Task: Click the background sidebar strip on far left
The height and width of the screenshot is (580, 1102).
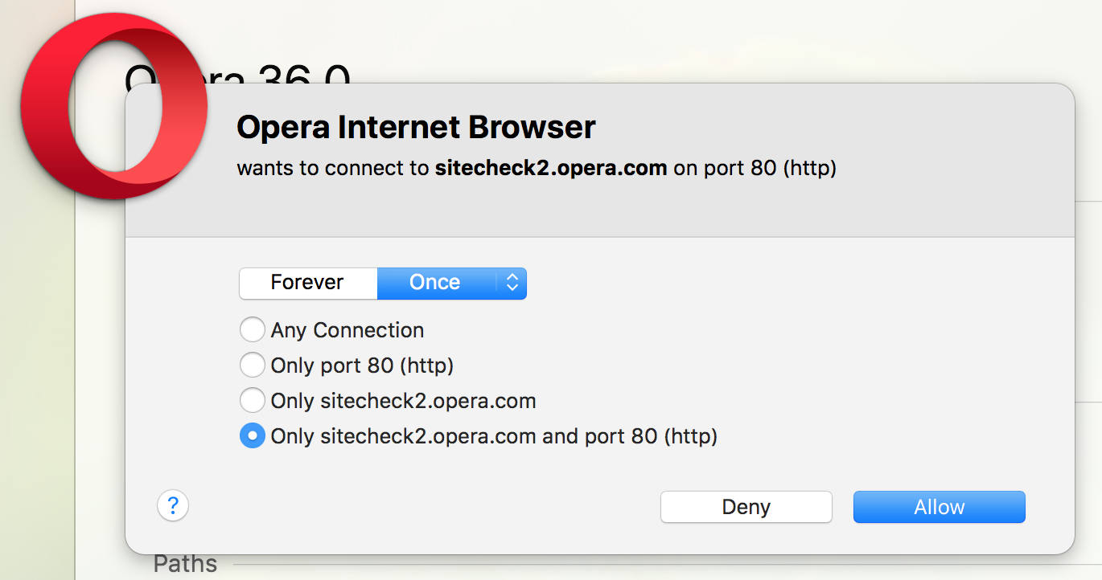Action: [x=36, y=361]
